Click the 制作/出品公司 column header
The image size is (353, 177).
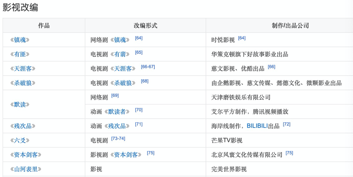(290, 25)
